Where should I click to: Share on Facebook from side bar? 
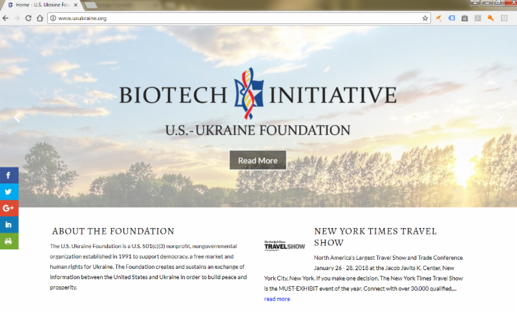point(9,175)
